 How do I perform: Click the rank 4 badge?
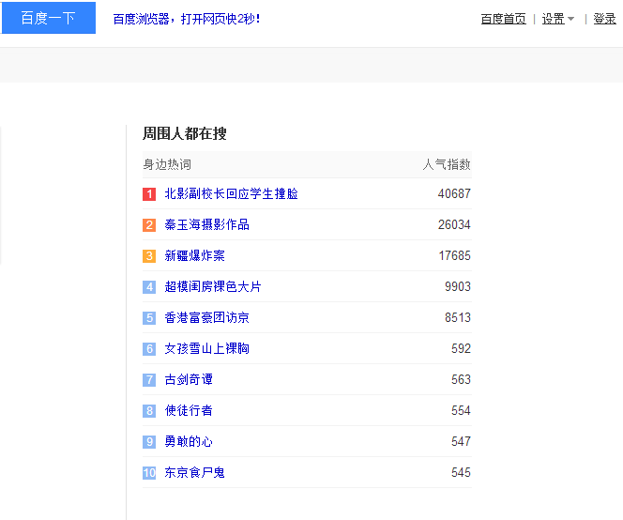pos(149,287)
